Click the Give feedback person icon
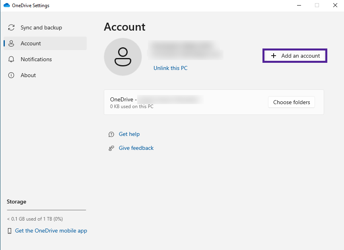The image size is (344, 250). tap(111, 148)
